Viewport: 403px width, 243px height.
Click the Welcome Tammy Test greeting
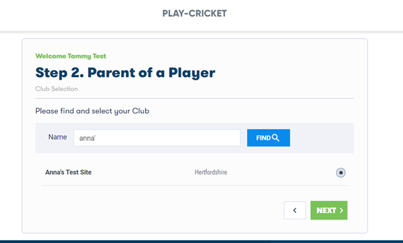[x=71, y=56]
